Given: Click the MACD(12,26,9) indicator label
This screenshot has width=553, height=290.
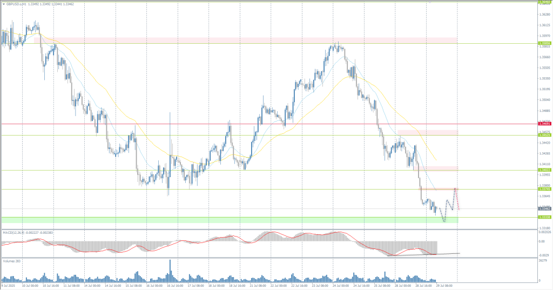Looking at the screenshot, I should click(x=15, y=233).
